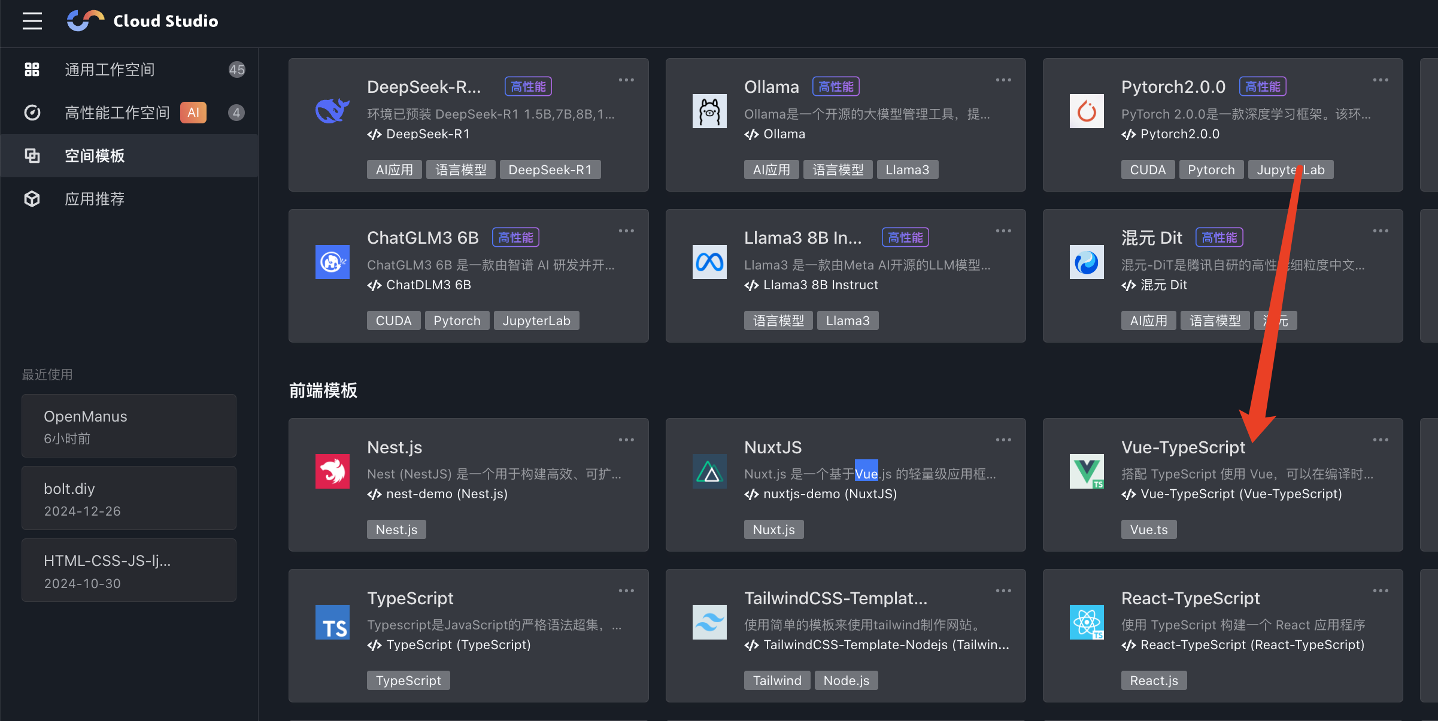Click the Llama3 tag on Ollama card
This screenshot has width=1438, height=721.
coord(908,169)
